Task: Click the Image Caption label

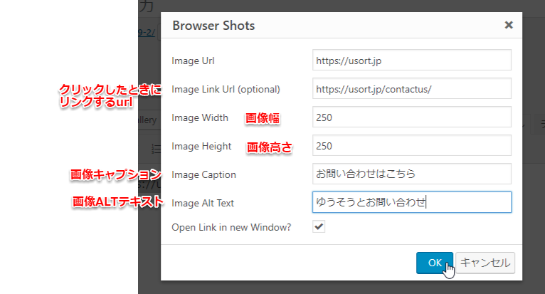Action: [203, 174]
